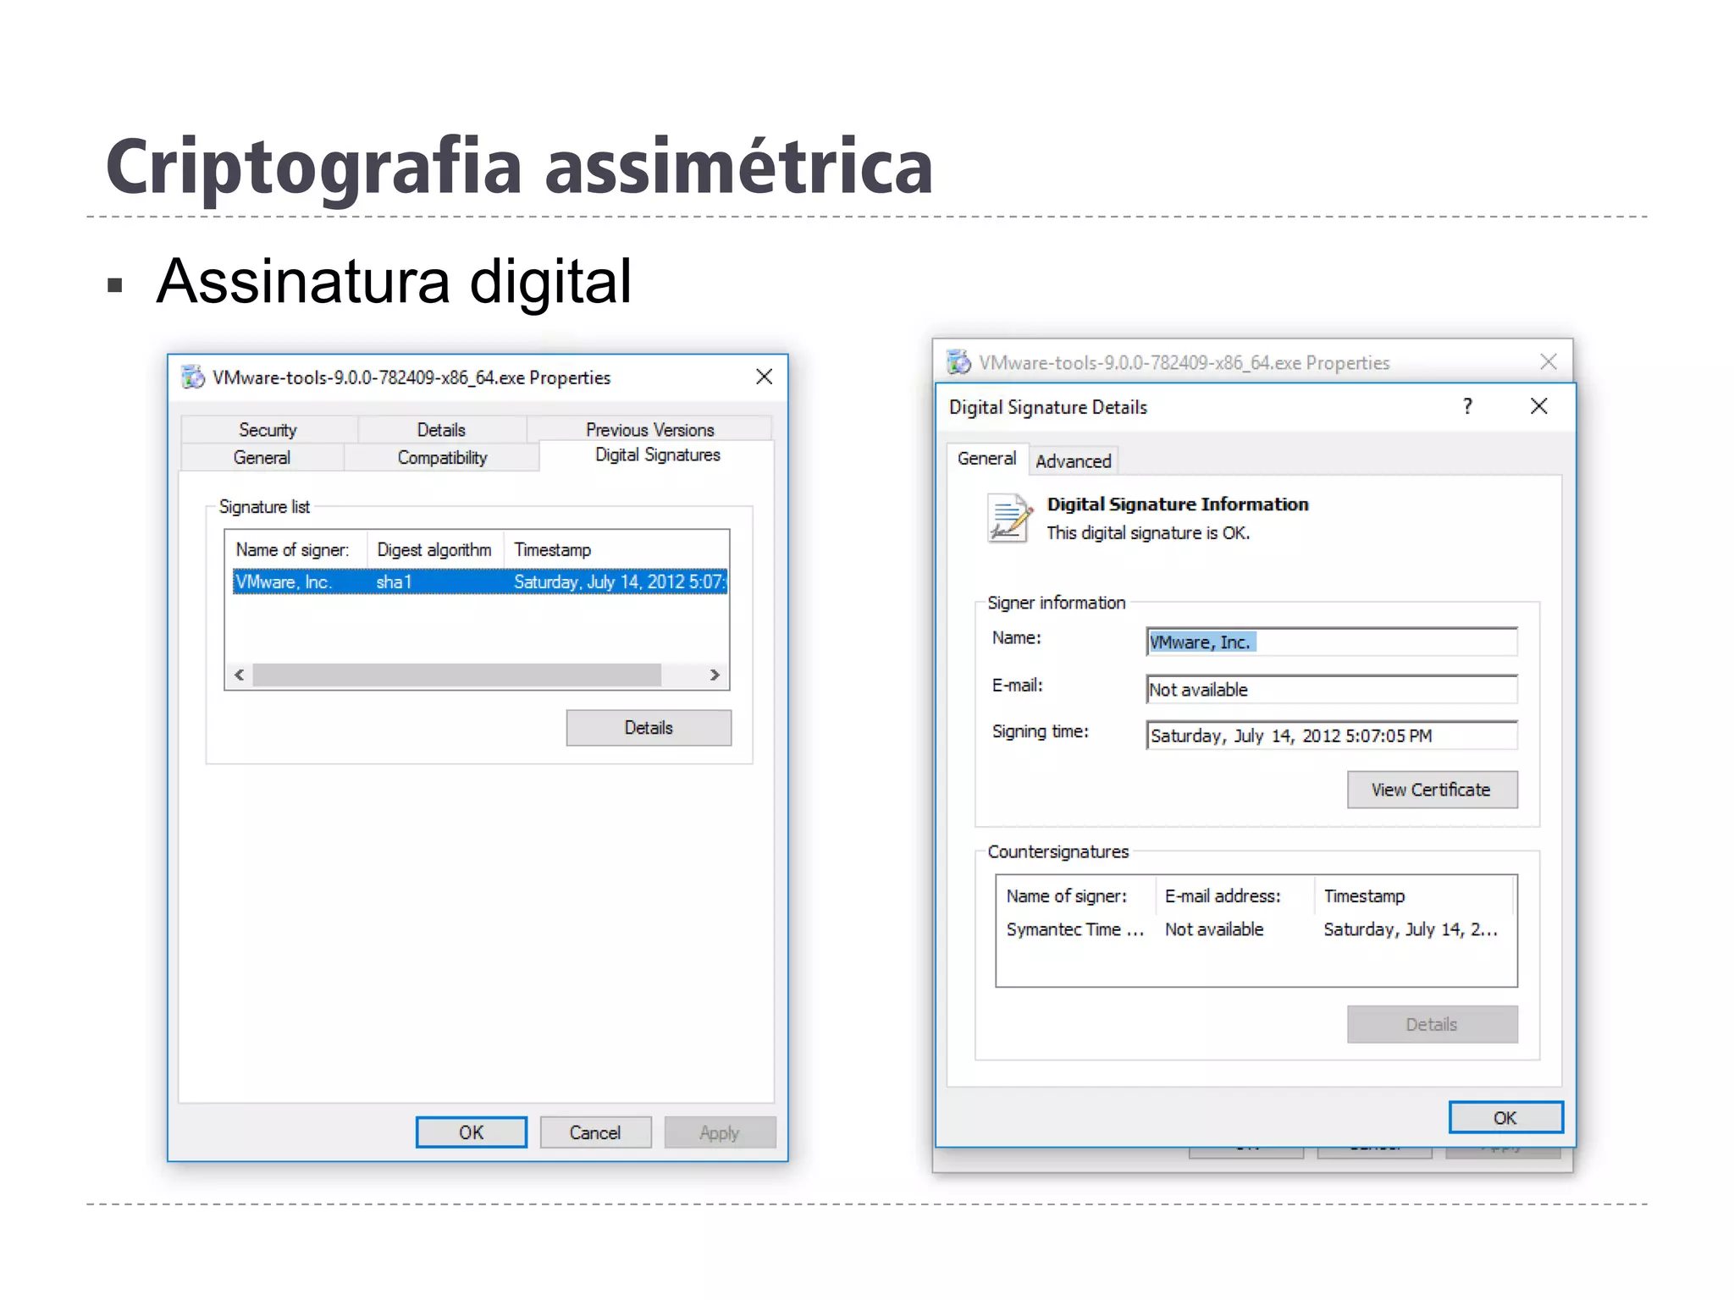Click the Saturday, July 14, 2012 timestamp cell in signature list
This screenshot has height=1300, width=1734.
[619, 582]
